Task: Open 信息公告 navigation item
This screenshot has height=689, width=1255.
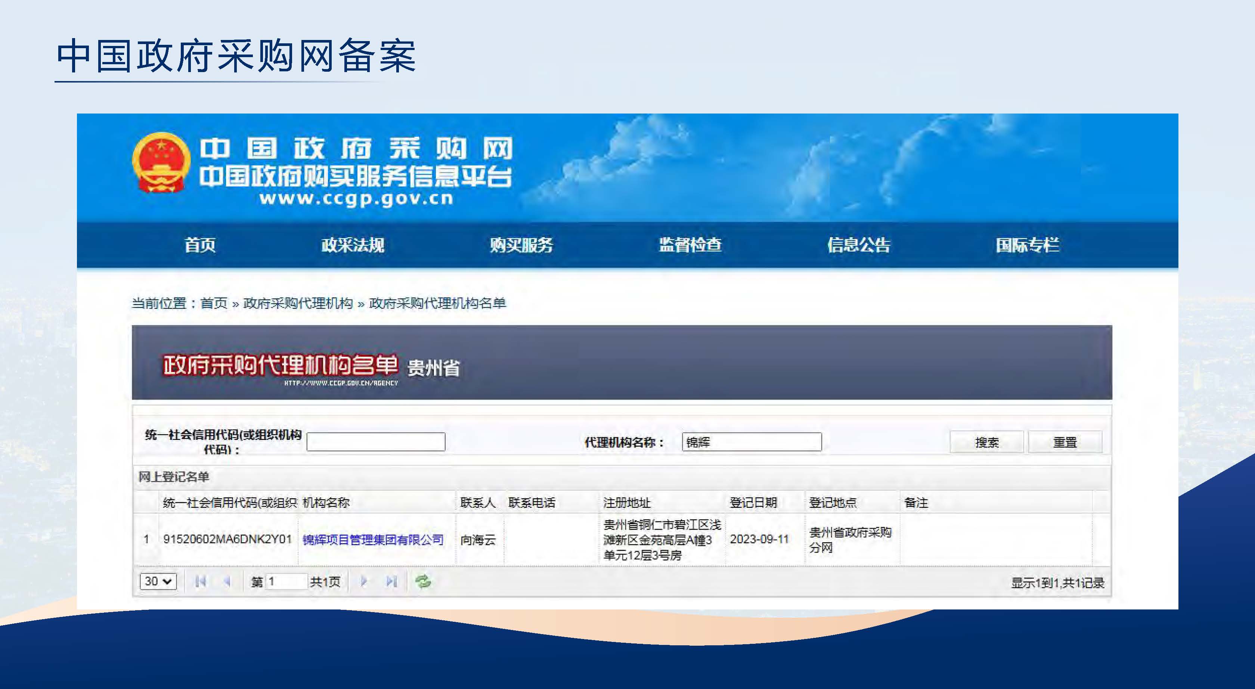Action: (x=859, y=245)
